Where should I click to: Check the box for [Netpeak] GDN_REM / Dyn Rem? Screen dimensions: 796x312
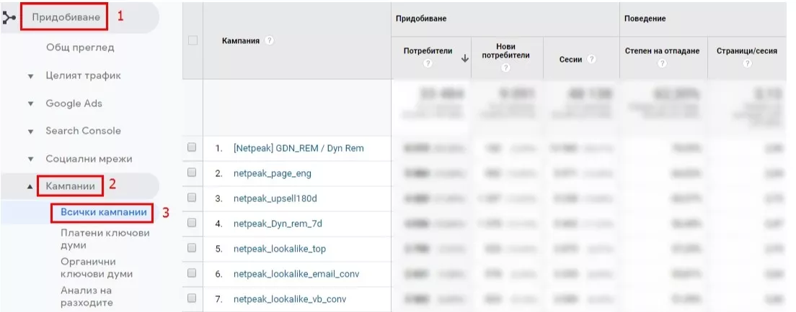click(x=192, y=147)
